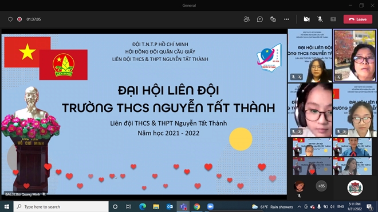The width and height of the screenshot is (378, 212).
Task: Switch to Microsoft Teams taskbar icon
Action: click(183, 207)
